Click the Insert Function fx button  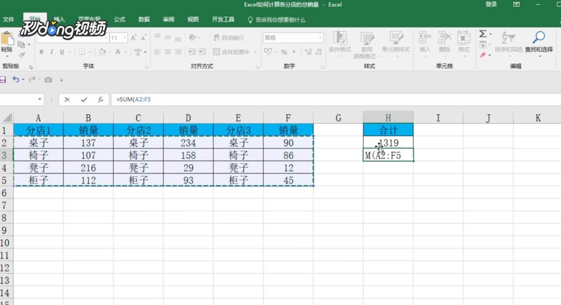click(x=100, y=100)
